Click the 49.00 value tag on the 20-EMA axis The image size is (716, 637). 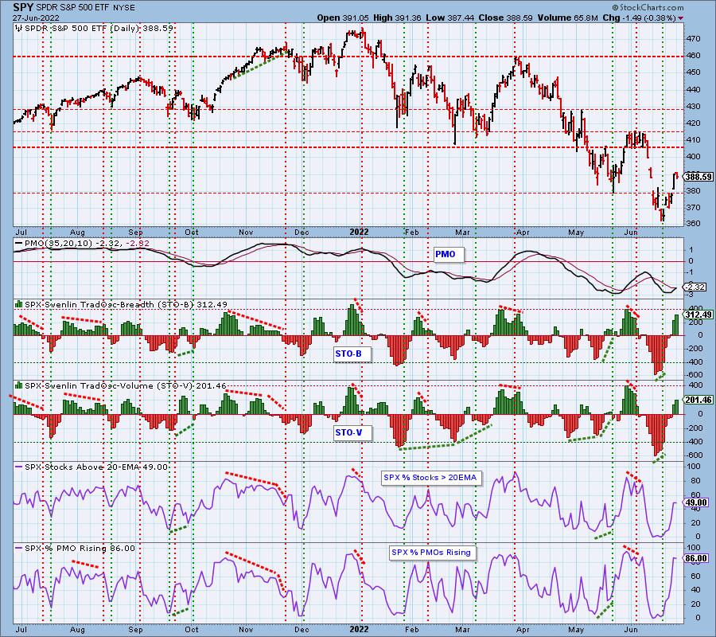click(x=696, y=502)
